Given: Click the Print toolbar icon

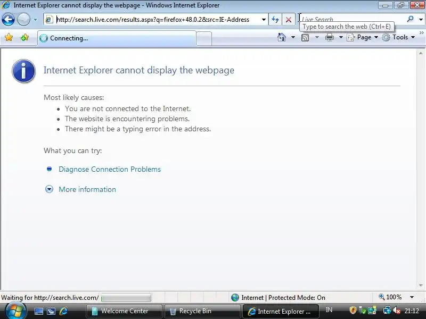Looking at the screenshot, I should click(x=329, y=37).
